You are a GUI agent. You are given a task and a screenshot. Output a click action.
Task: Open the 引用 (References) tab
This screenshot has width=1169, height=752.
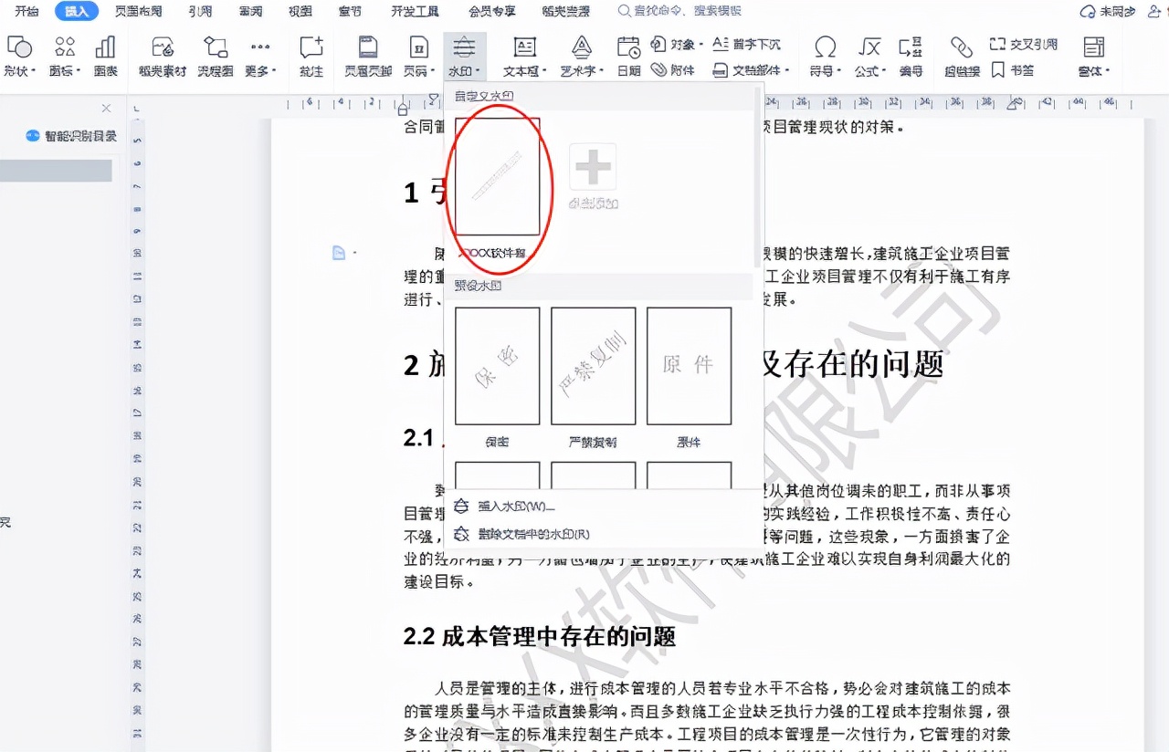click(x=199, y=11)
